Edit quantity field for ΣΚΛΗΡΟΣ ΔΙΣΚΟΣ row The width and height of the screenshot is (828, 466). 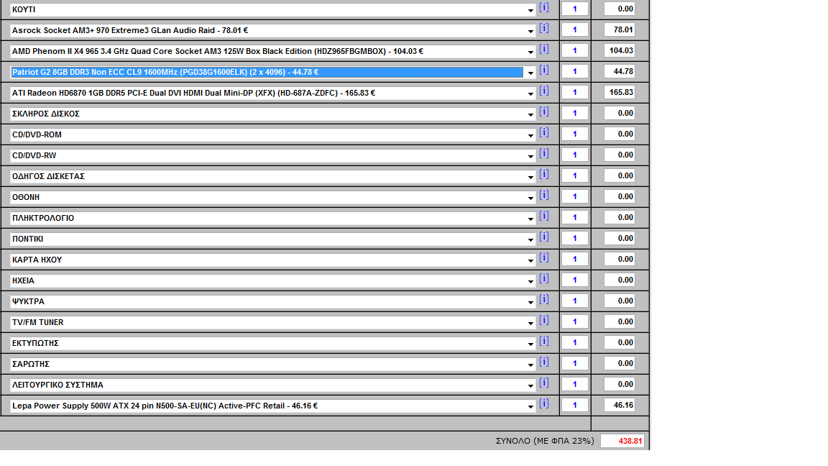click(574, 113)
